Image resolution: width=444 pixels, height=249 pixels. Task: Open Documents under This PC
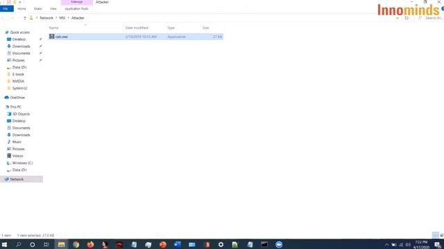(x=21, y=128)
